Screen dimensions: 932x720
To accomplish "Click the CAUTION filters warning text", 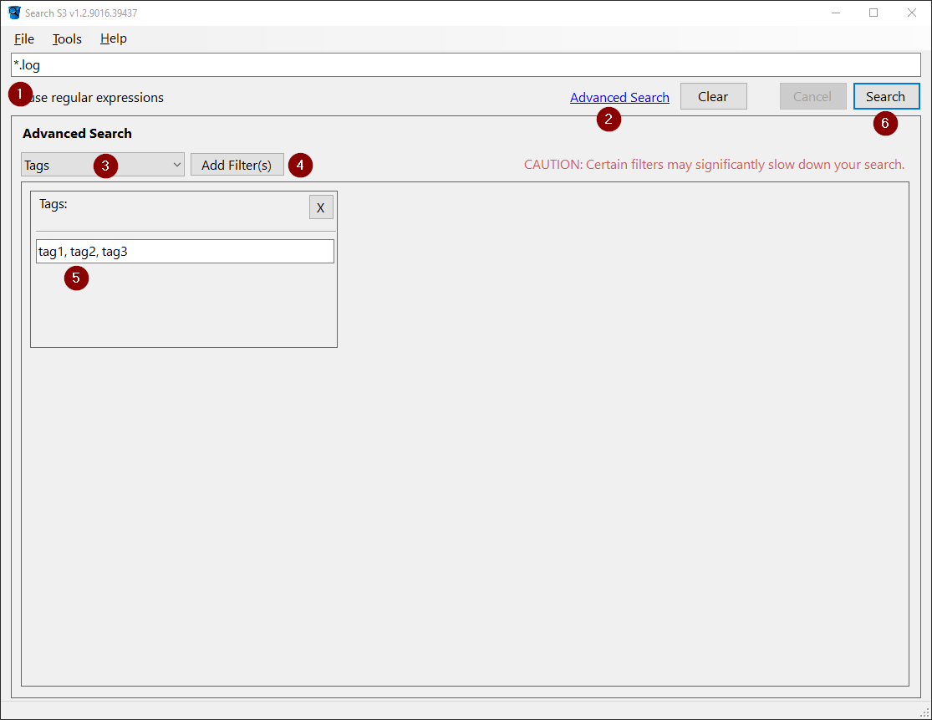I will 714,165.
